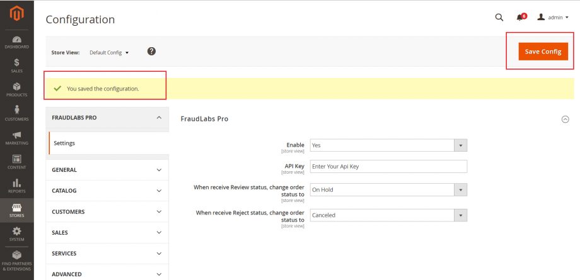580x280 pixels.
Task: Open the Content sidebar menu
Action: coord(16,162)
